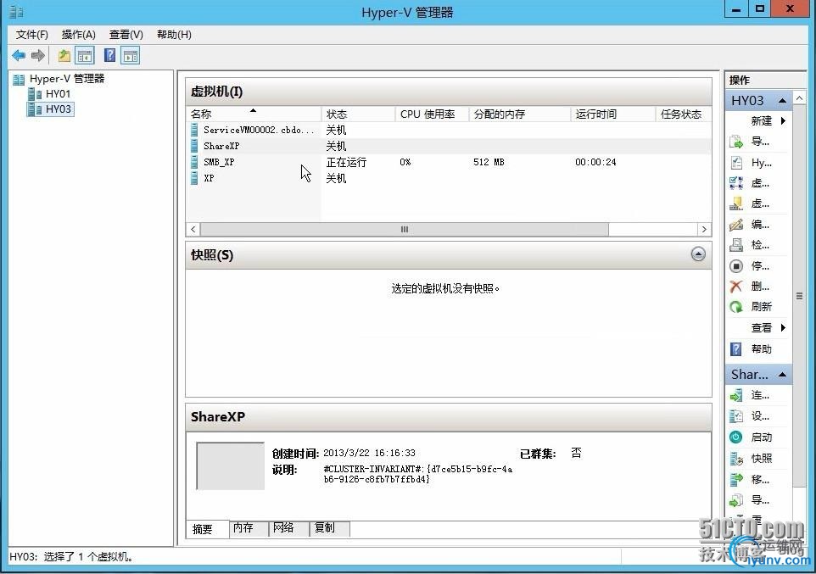This screenshot has width=816, height=574.
Task: Open the 操作(A) menu
Action: click(x=79, y=35)
